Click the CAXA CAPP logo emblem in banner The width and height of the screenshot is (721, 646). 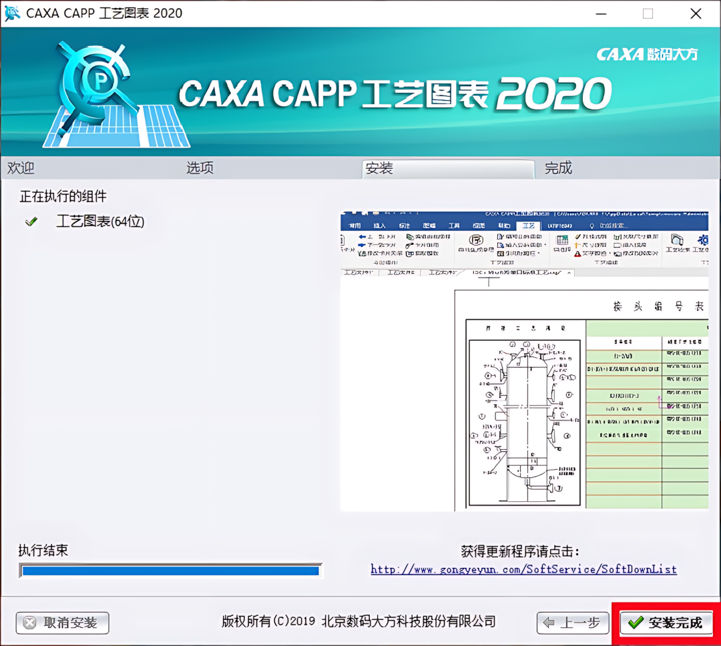coord(117,95)
